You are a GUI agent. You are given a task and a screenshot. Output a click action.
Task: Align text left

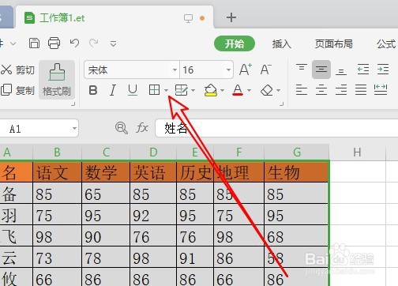(302, 90)
